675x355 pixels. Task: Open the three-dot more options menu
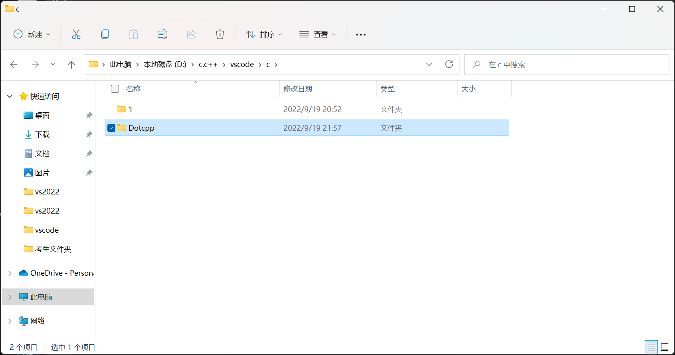(360, 35)
